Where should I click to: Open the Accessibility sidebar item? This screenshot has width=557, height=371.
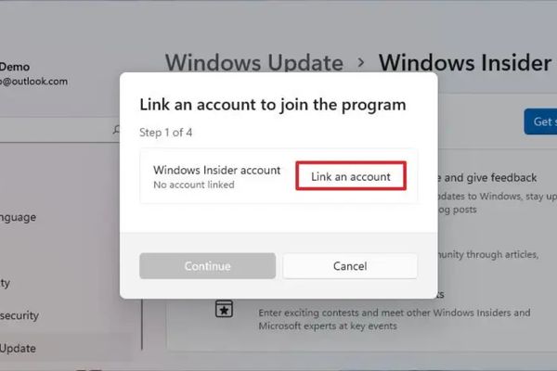(5, 283)
